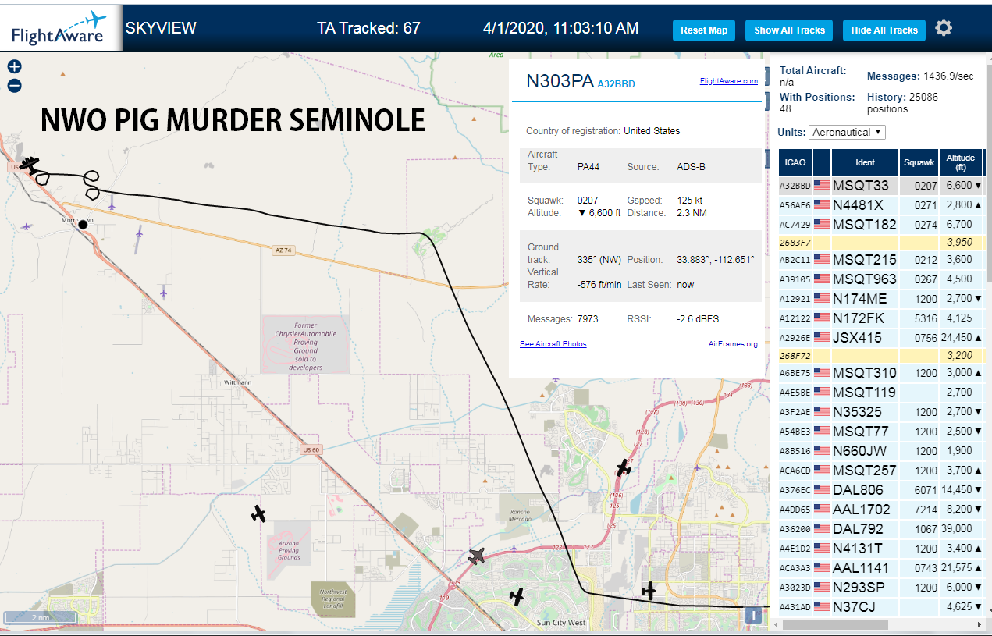
Task: Click the TA Tracked: 67 counter
Action: pos(368,29)
